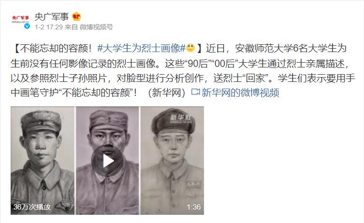
Task: Click the 央广军事 account name
Action: (x=52, y=17)
